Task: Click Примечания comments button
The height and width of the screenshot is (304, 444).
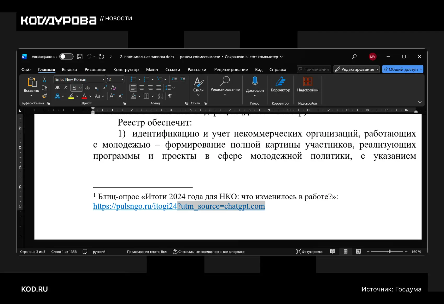Action: coord(314,69)
